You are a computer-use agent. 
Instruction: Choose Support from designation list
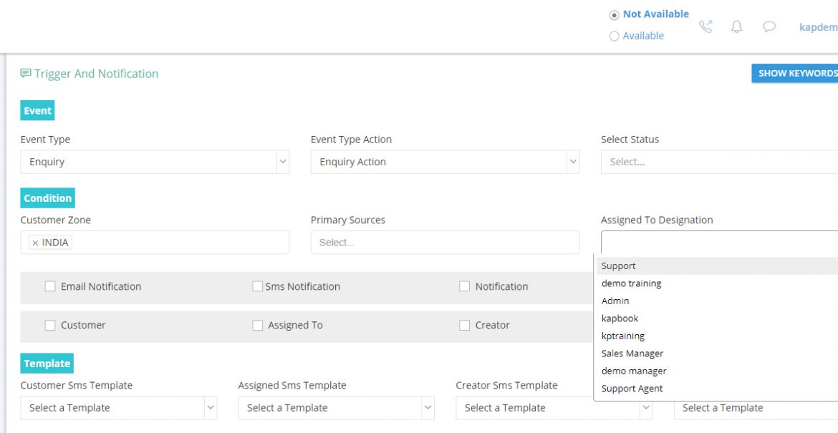(717, 266)
